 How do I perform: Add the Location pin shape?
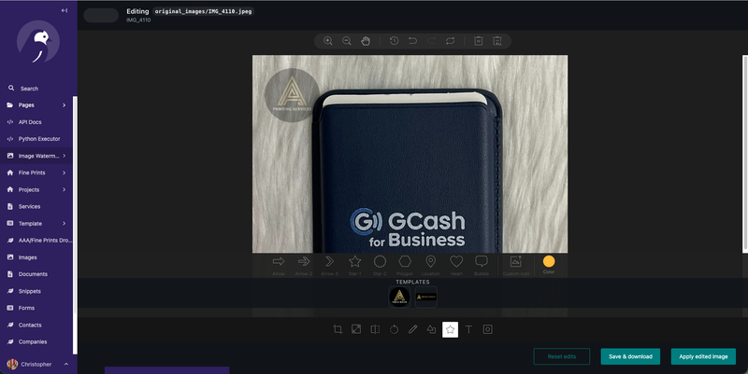(431, 262)
